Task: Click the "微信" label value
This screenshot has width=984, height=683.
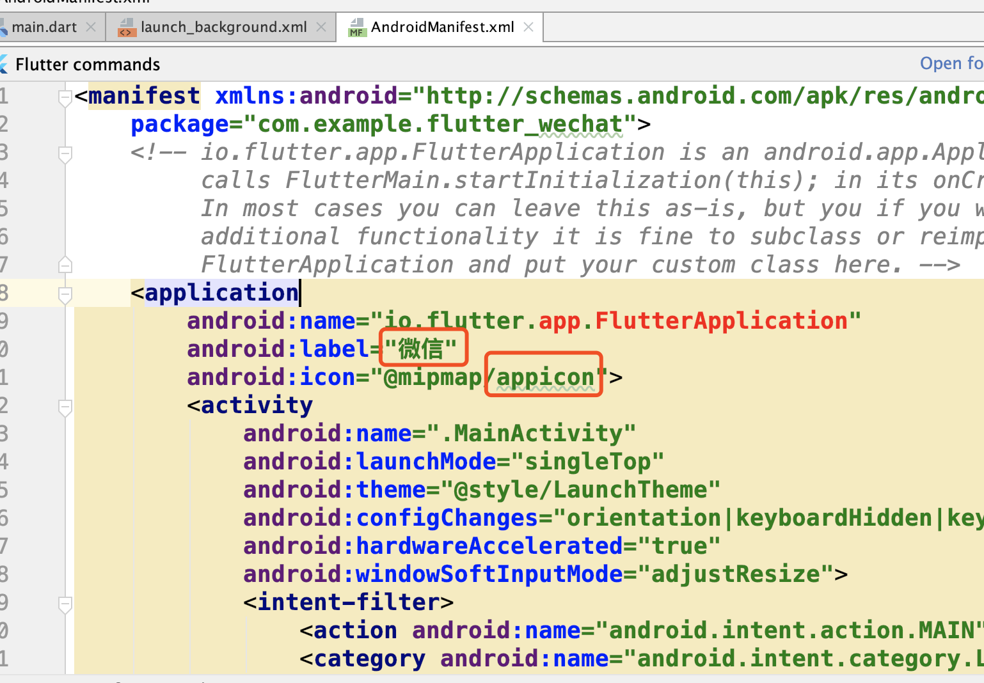Action: tap(421, 349)
